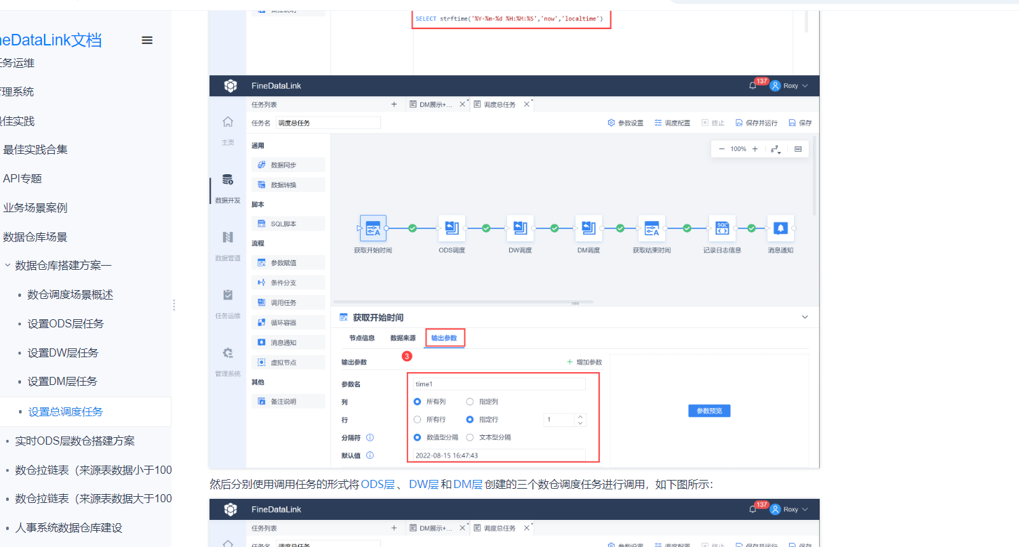Pick the 消息通知 node from the left palette
The height and width of the screenshot is (547, 1019).
(288, 342)
